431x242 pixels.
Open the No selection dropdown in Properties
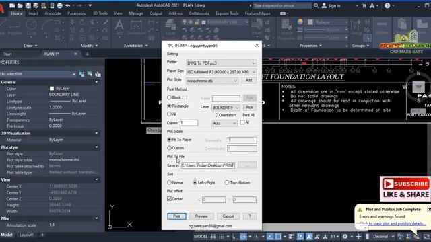38,74
